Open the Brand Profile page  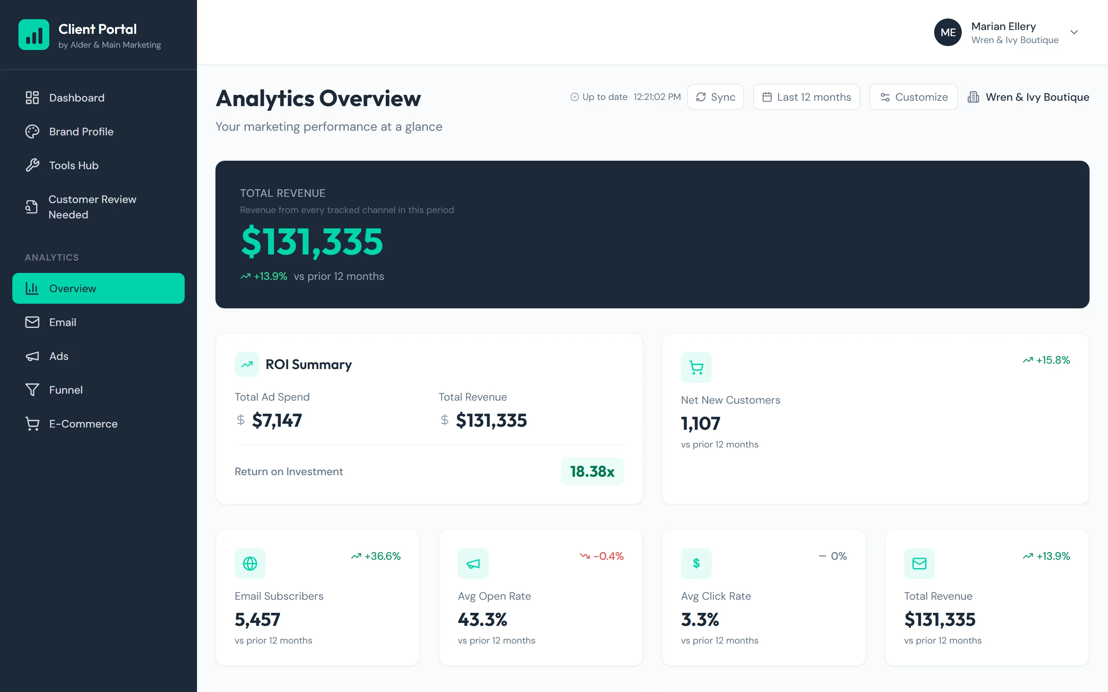(x=98, y=131)
